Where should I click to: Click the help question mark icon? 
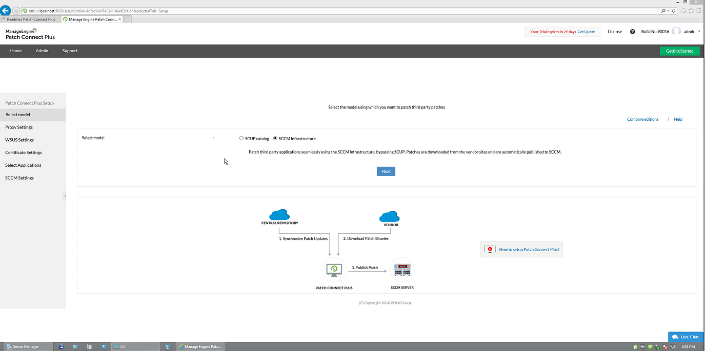tap(632, 32)
